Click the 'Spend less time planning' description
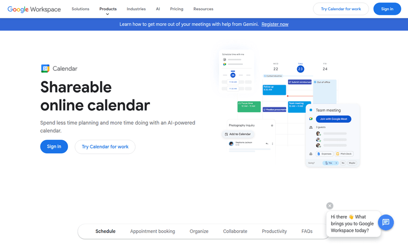The height and width of the screenshot is (244, 408). pos(118,126)
